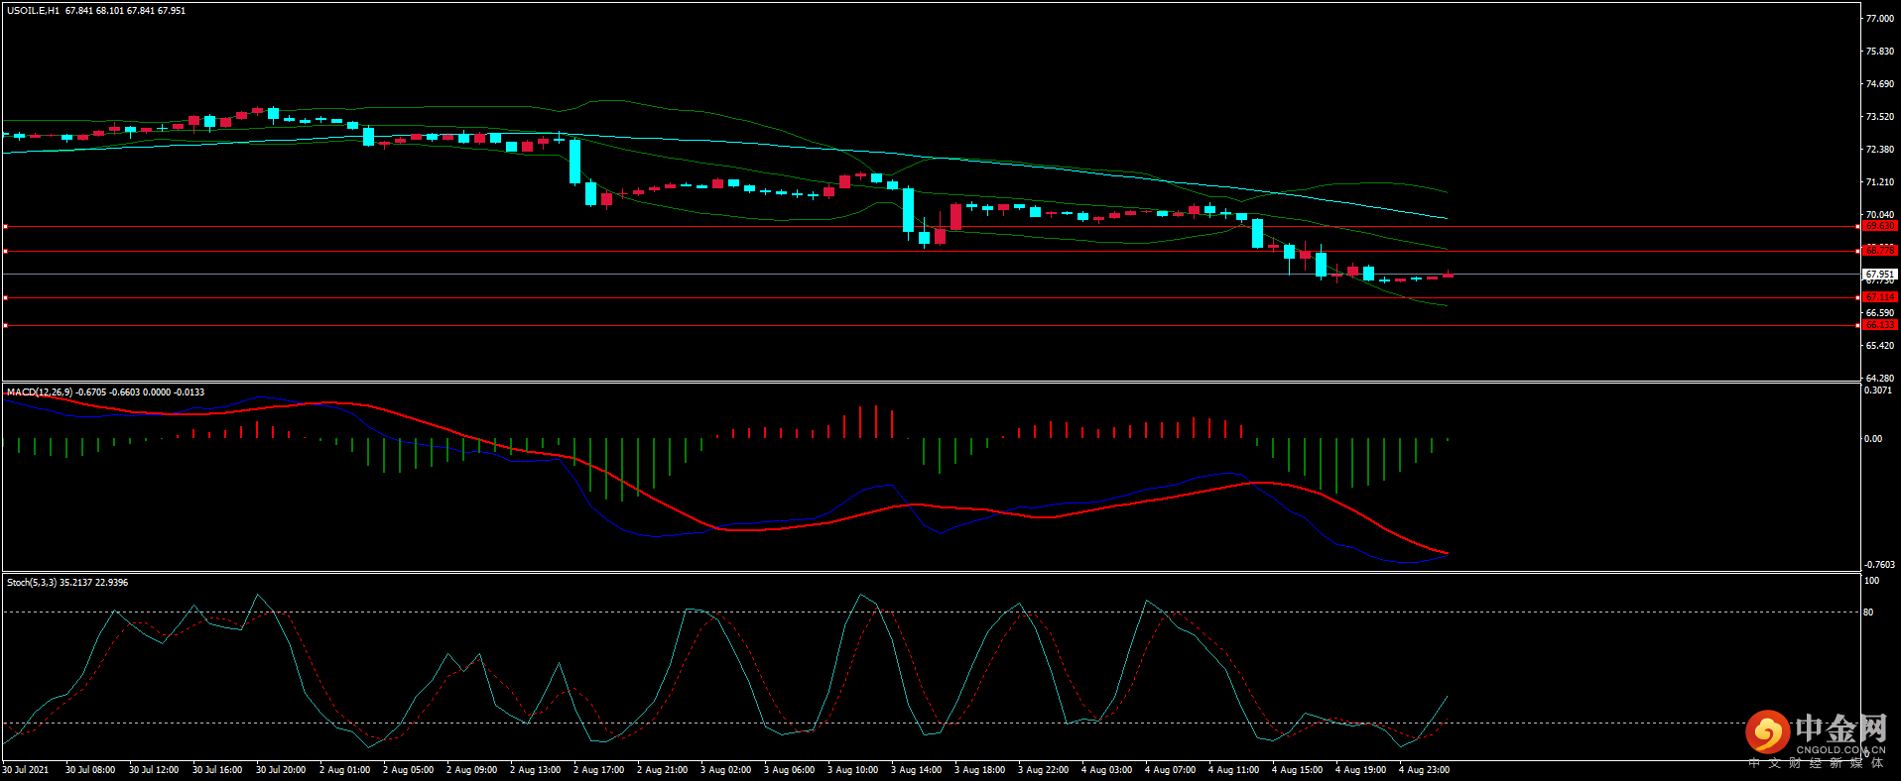Image resolution: width=1901 pixels, height=781 pixels.
Task: Click the 3 Aug 10:00 time label
Action: click(852, 770)
